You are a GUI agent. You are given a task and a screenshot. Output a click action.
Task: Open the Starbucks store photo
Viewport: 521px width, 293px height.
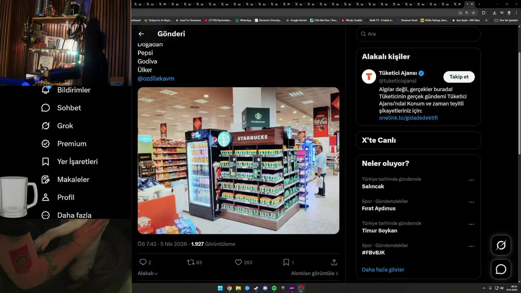[x=238, y=160]
